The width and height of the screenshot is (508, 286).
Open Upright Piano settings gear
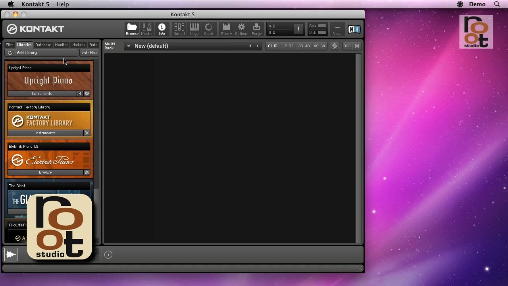click(87, 94)
